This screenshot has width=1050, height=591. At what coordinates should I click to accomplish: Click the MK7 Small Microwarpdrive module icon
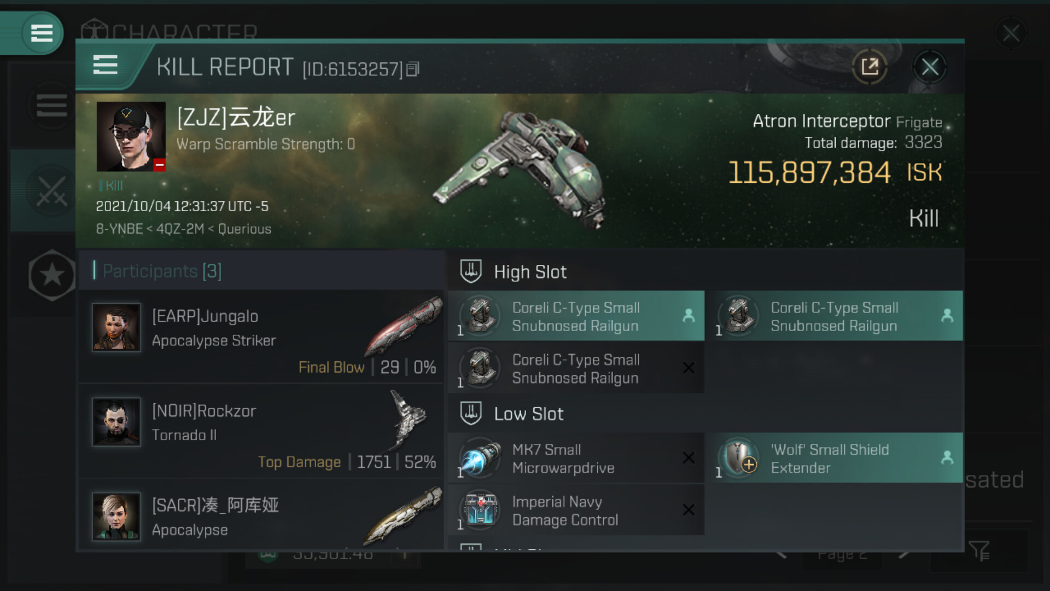point(480,458)
